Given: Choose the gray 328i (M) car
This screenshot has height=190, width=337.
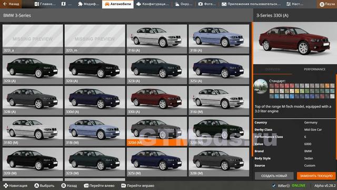Looking at the screenshot, I should tap(219, 162).
